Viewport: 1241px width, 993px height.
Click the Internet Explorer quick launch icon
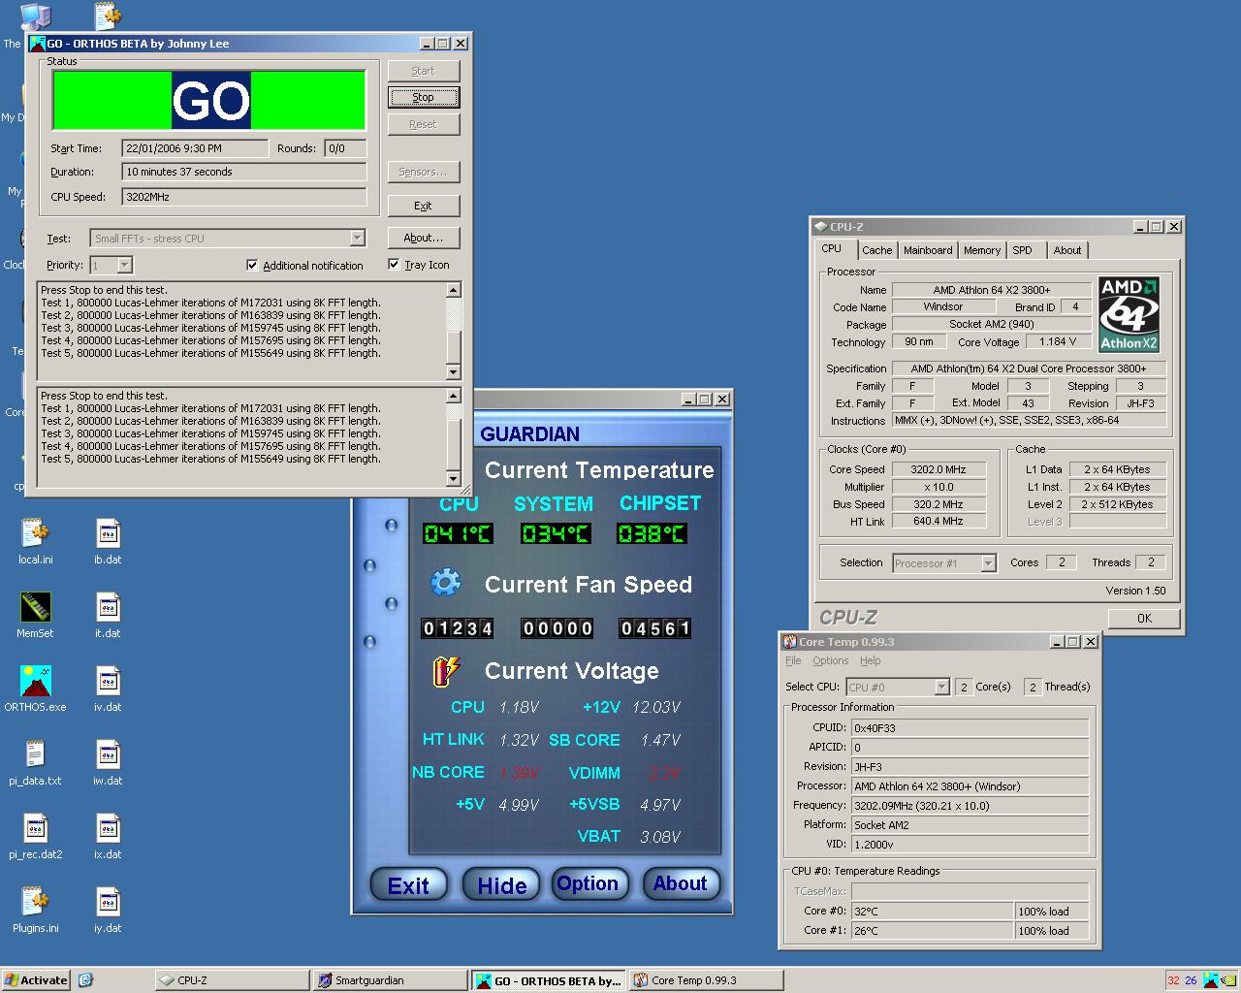[85, 980]
